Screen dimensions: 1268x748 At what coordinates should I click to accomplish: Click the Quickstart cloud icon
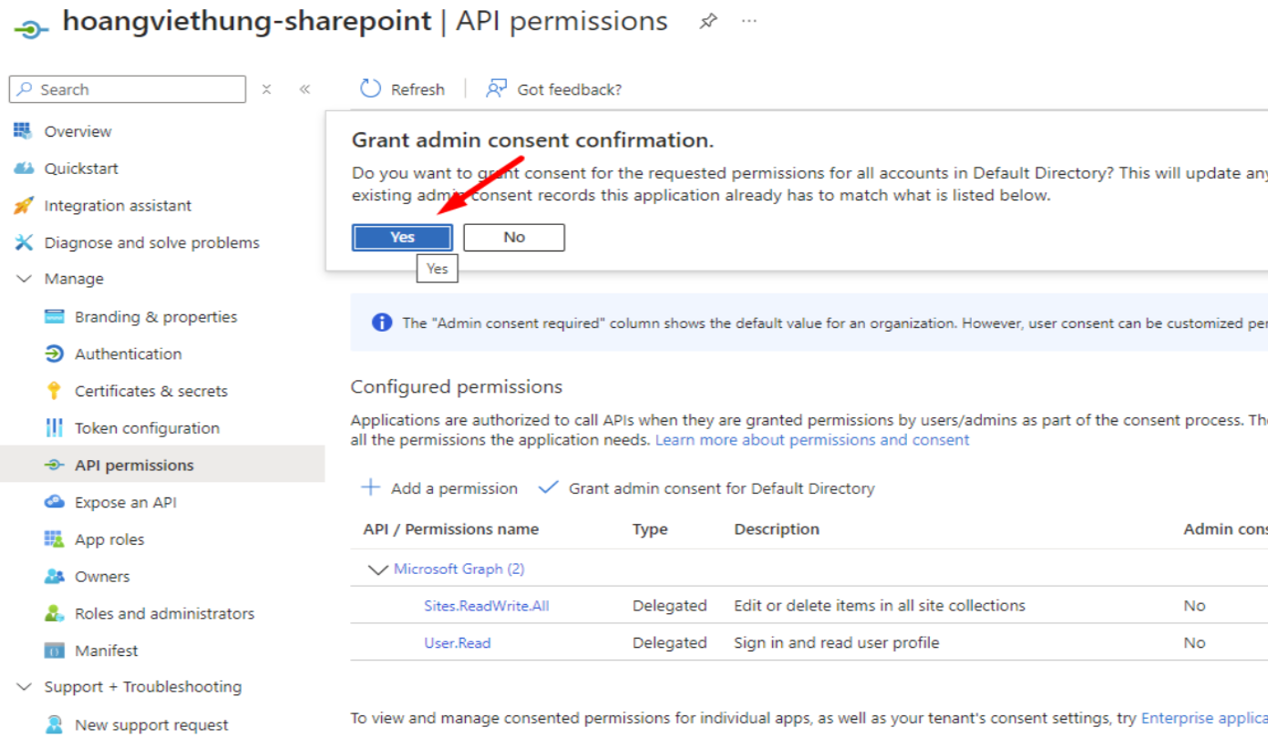[23, 169]
